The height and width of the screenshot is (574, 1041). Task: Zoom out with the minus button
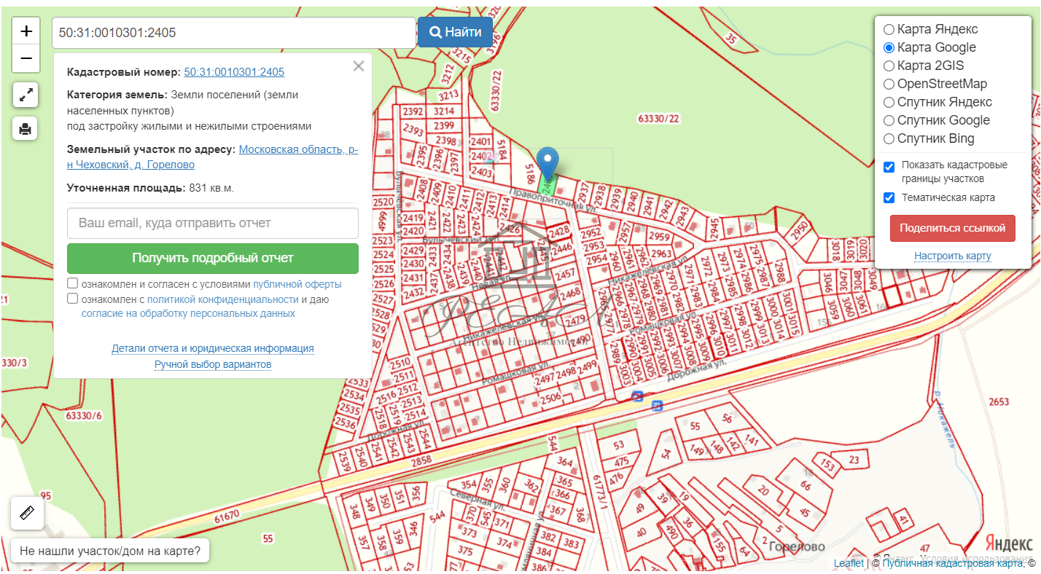tap(26, 58)
